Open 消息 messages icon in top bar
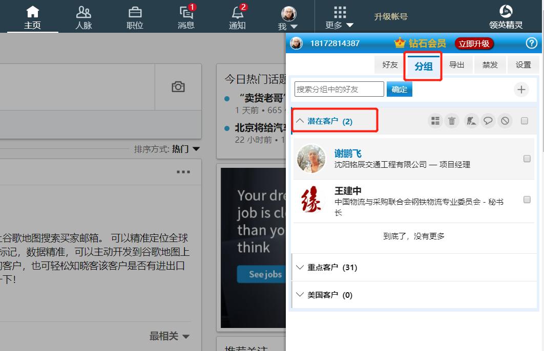544x351 pixels. [186, 13]
